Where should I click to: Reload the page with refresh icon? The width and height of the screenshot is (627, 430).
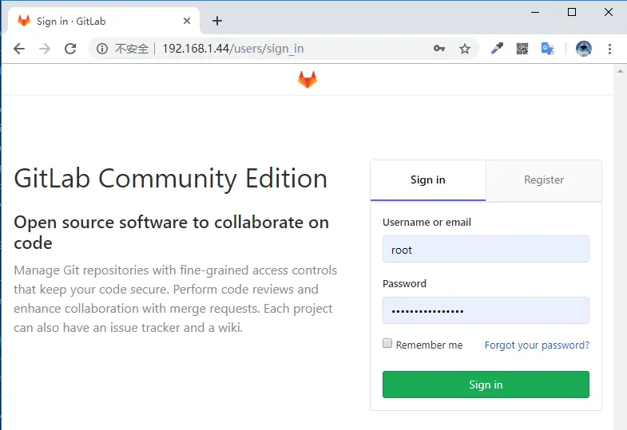pyautogui.click(x=70, y=49)
